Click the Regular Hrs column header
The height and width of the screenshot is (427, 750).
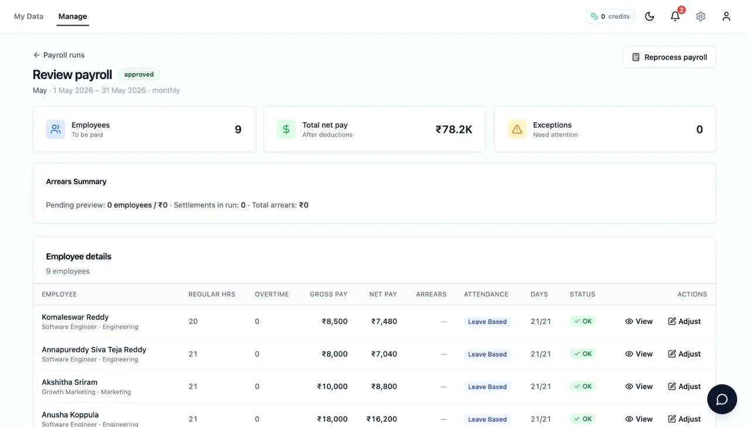(212, 295)
